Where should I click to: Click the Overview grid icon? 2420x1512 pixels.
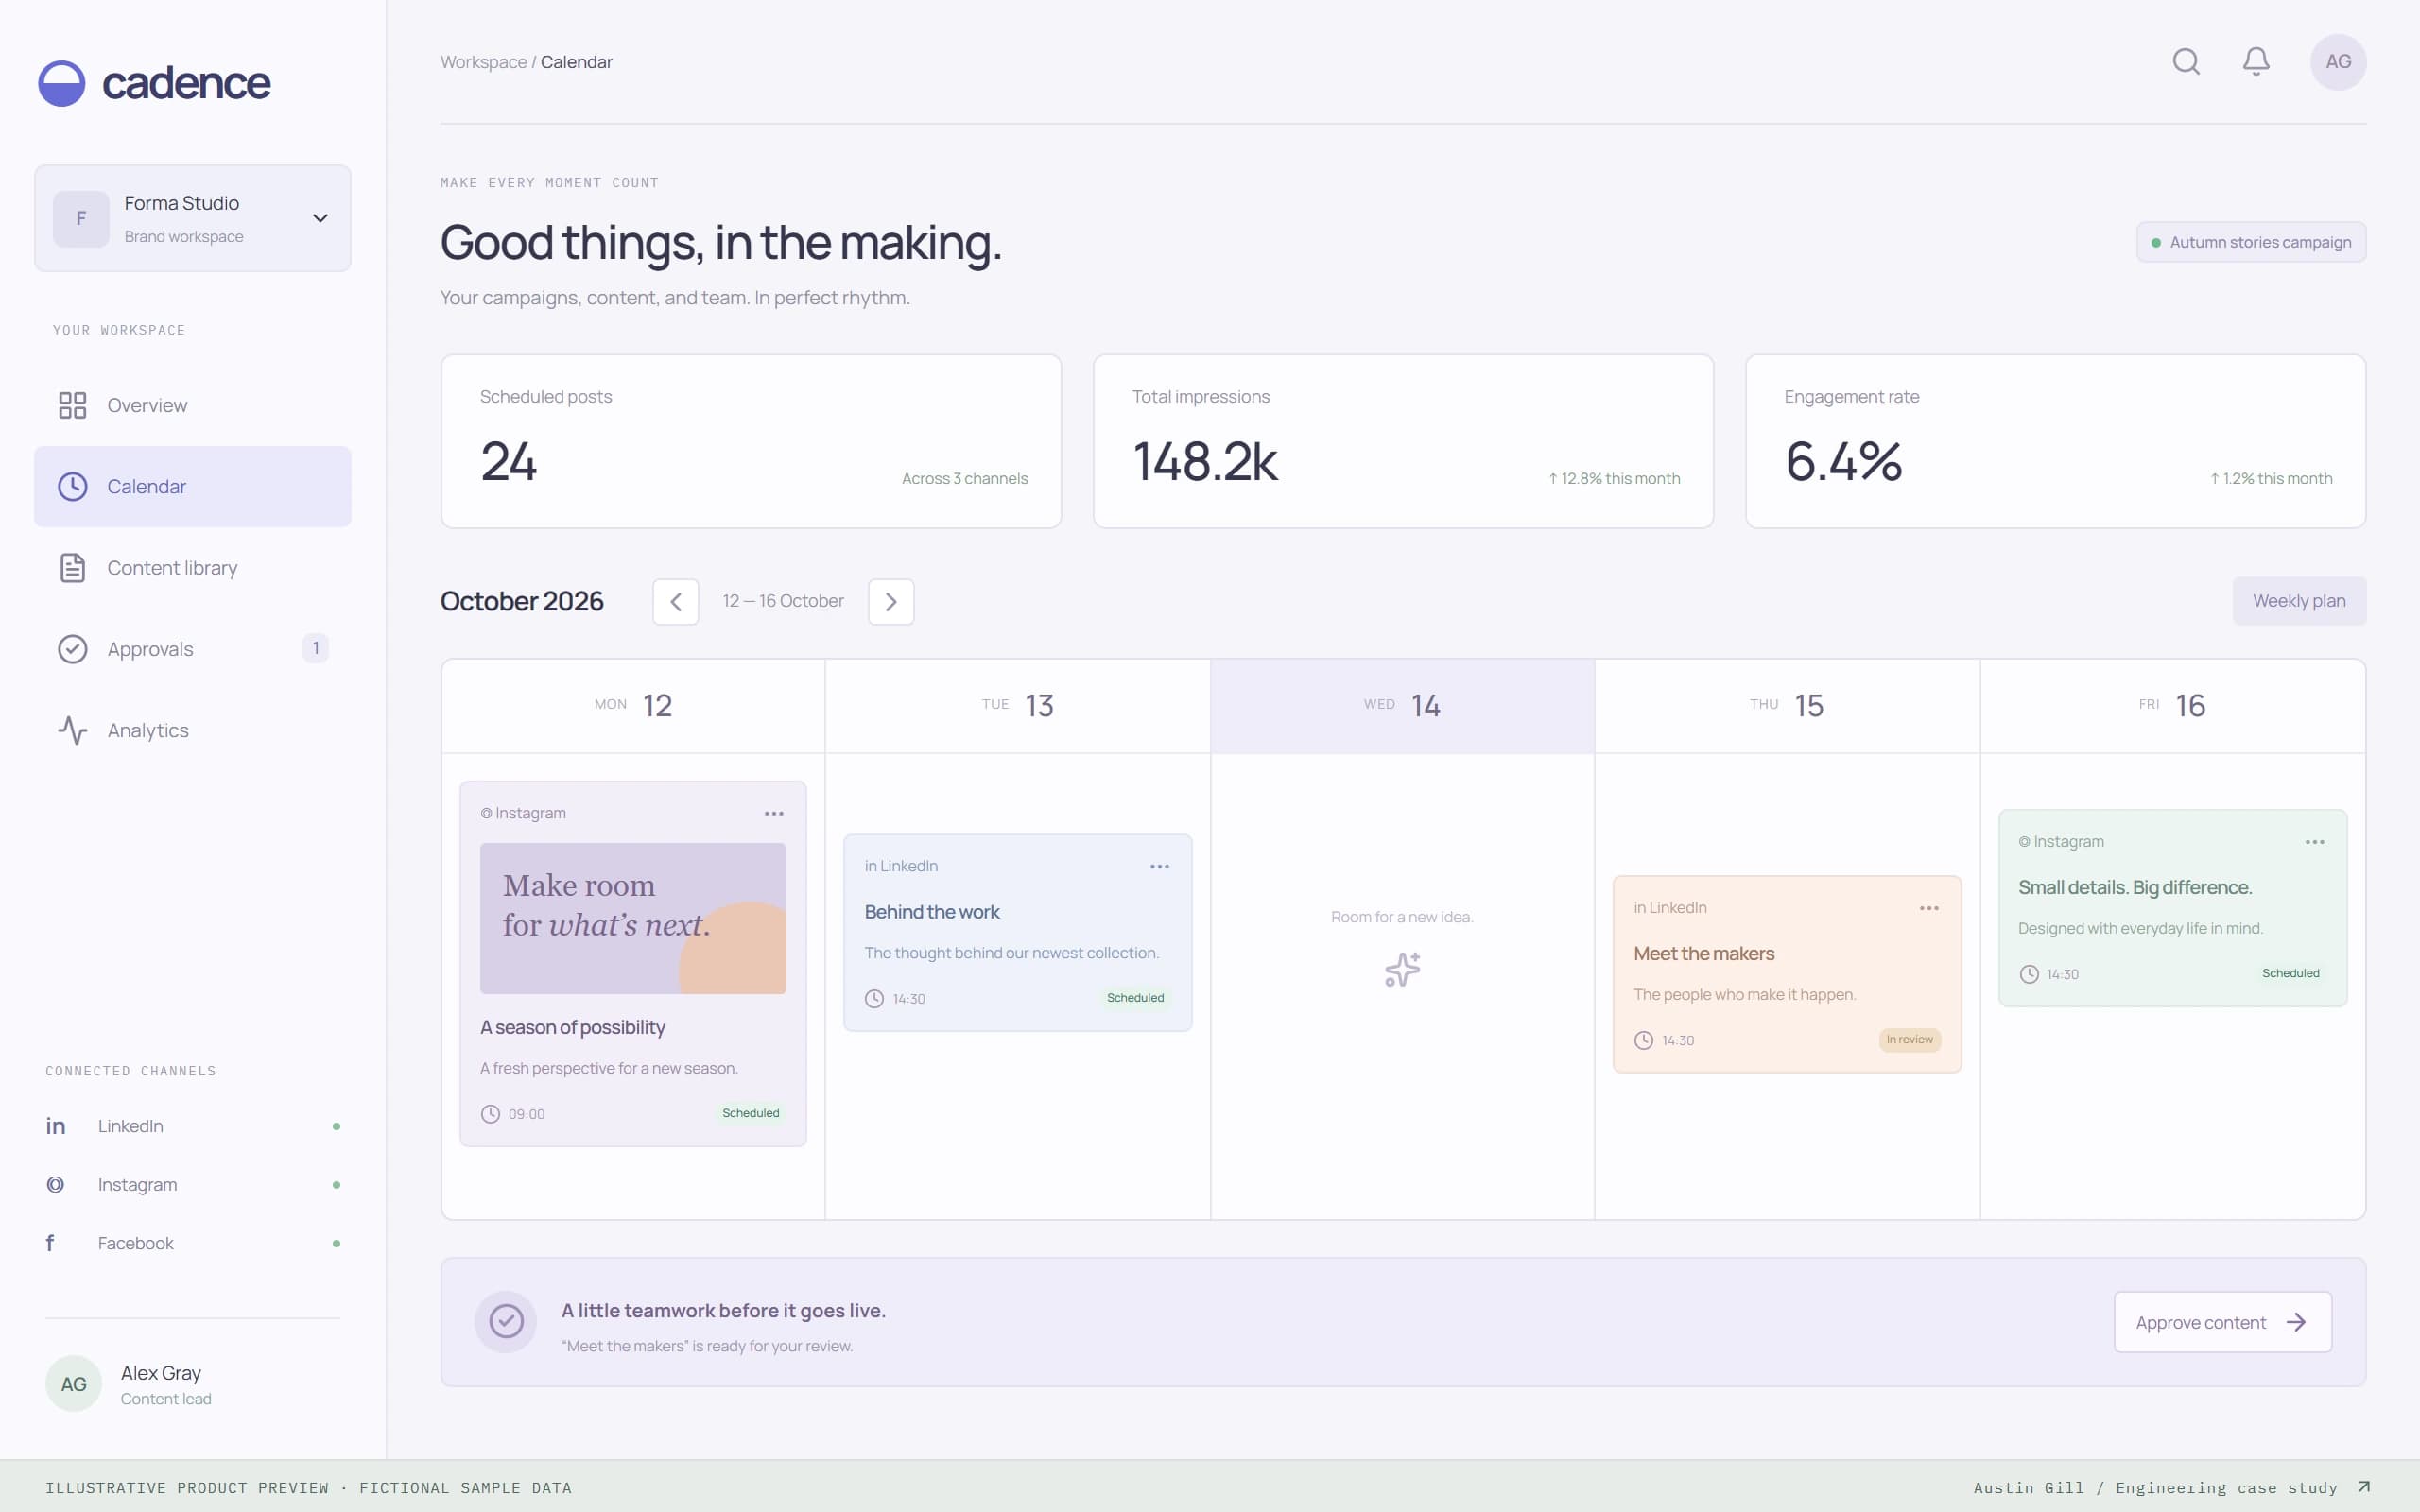pyautogui.click(x=72, y=405)
